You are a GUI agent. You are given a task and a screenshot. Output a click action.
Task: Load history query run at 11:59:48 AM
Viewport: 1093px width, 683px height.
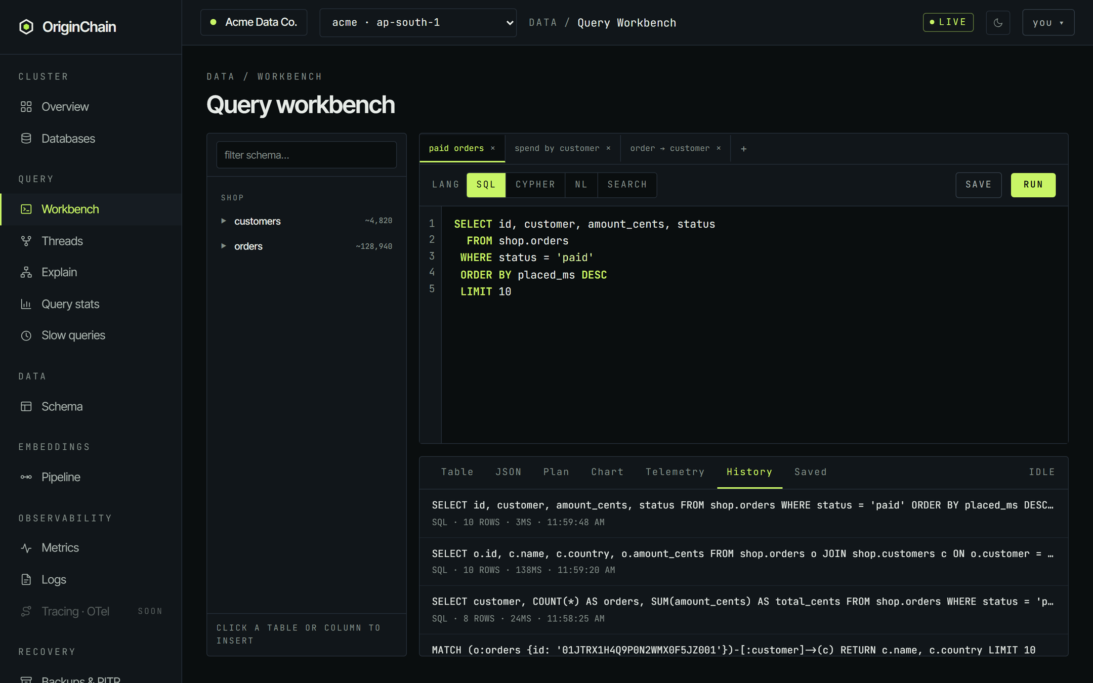[x=743, y=513]
